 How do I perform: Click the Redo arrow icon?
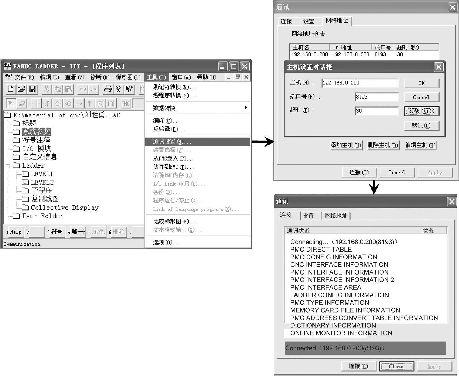pyautogui.click(x=93, y=89)
